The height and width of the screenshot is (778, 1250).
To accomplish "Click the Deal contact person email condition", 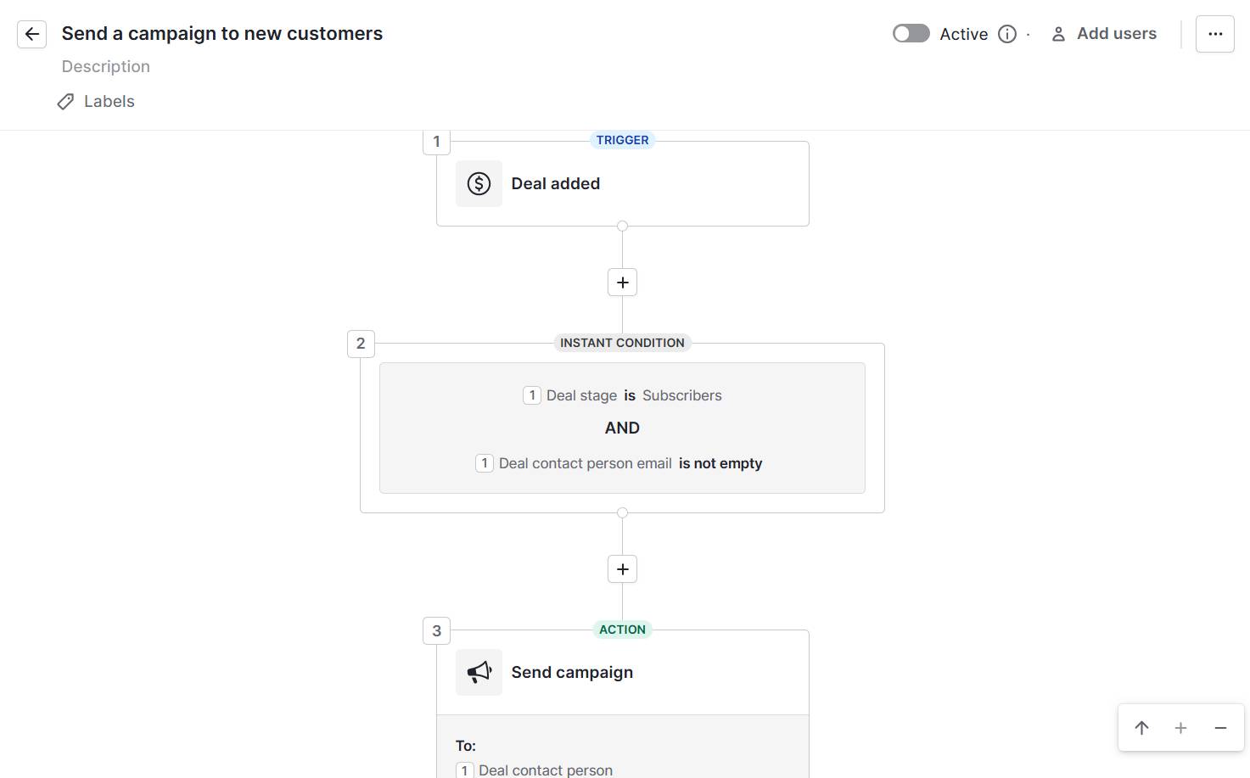I will tap(622, 463).
